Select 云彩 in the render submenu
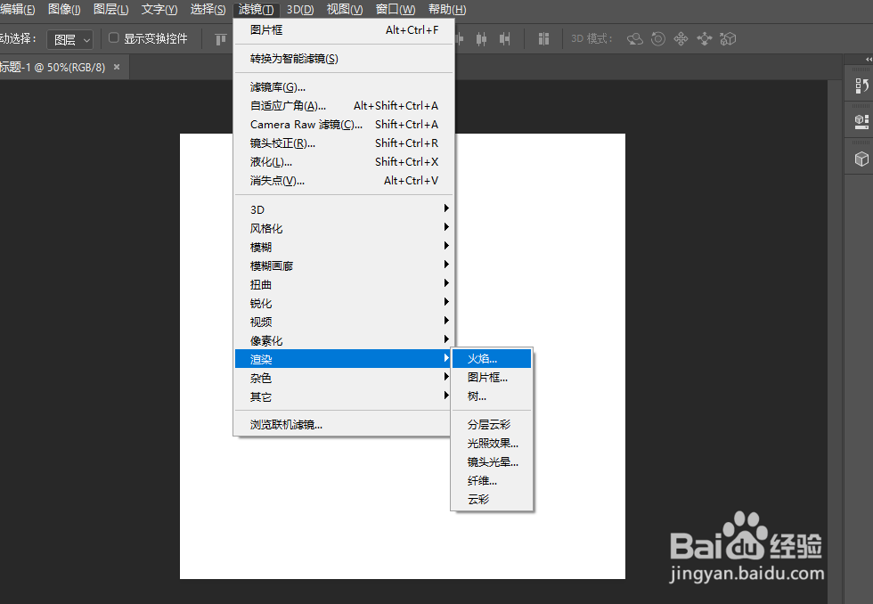Screen dimensions: 873x604 click(x=492, y=500)
